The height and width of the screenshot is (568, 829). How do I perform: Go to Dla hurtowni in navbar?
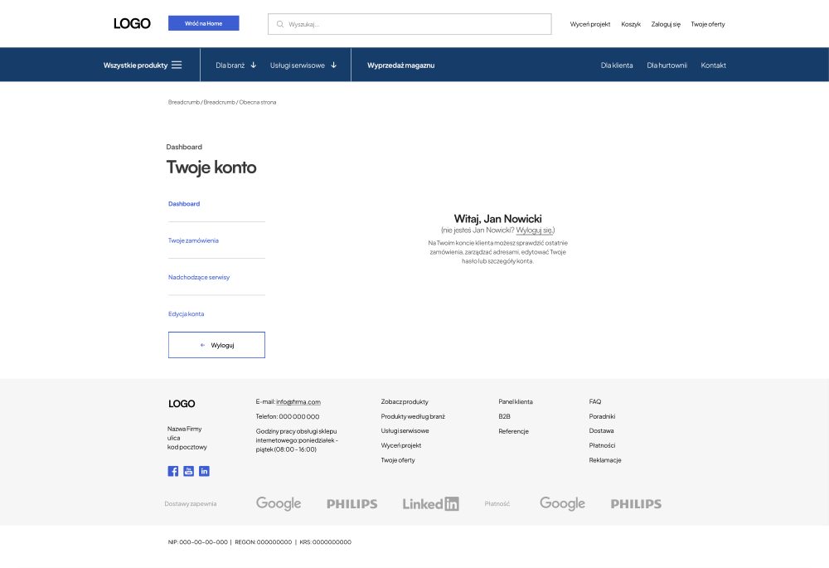point(667,66)
